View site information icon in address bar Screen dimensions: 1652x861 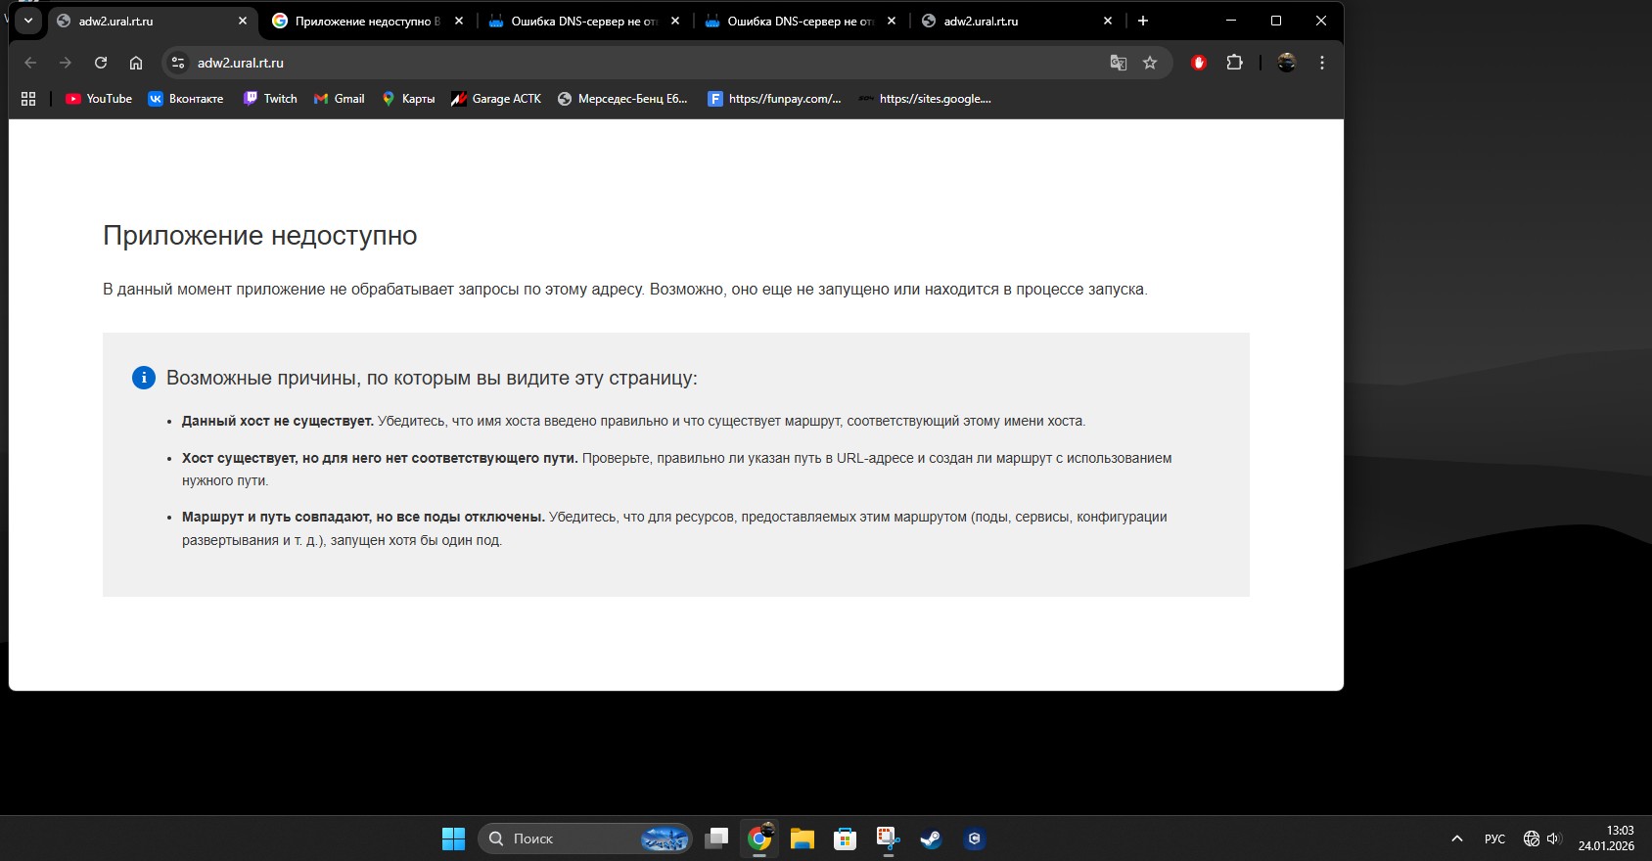(178, 63)
